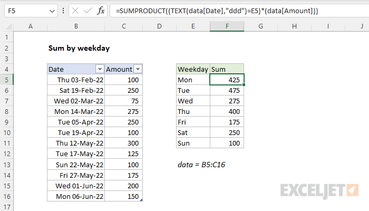The image size is (369, 211).
Task: Click the formula bar options dots
Action: tap(63, 11)
